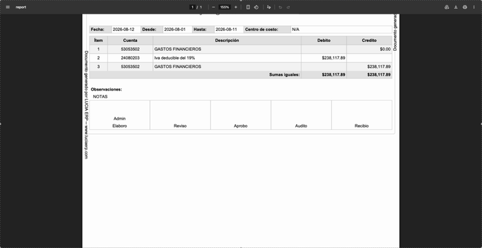Click the Elaboro signature label
This screenshot has height=248, width=482.
[120, 126]
